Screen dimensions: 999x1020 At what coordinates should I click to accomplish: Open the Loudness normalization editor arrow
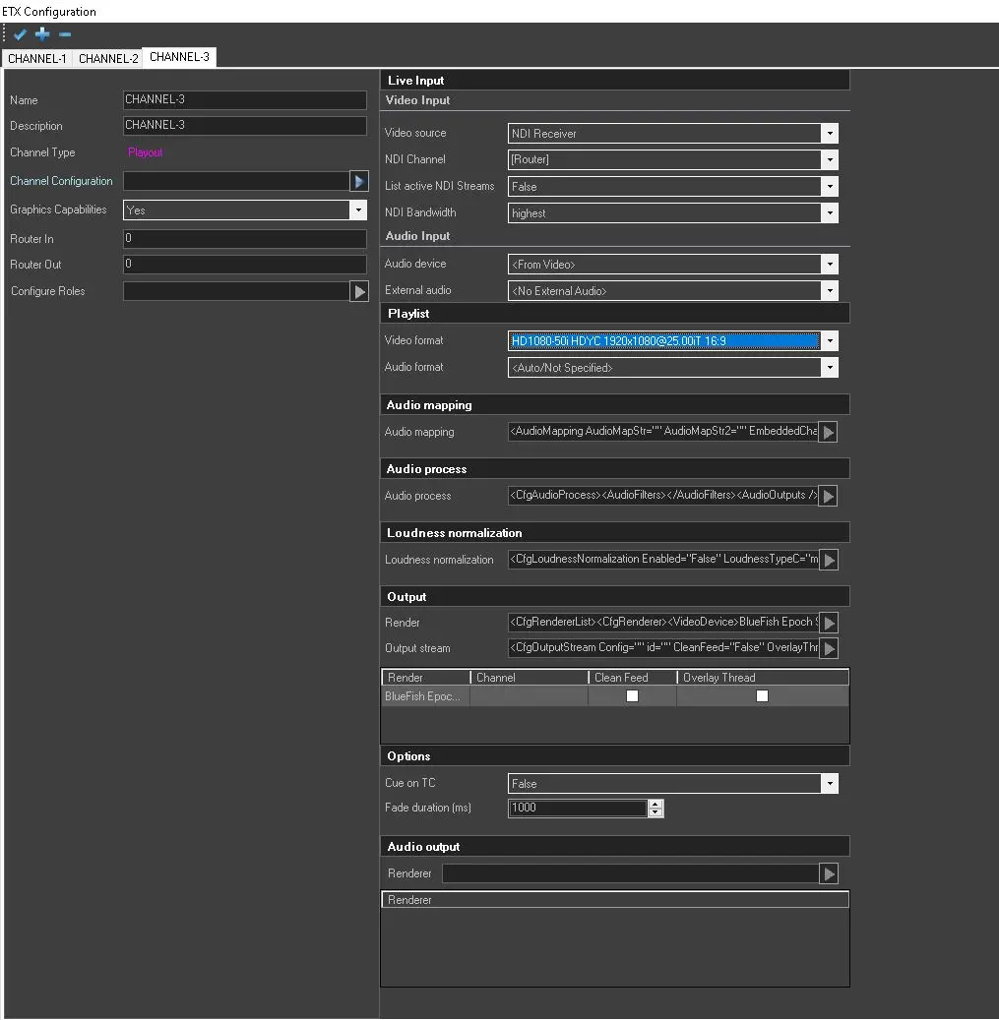pos(829,561)
